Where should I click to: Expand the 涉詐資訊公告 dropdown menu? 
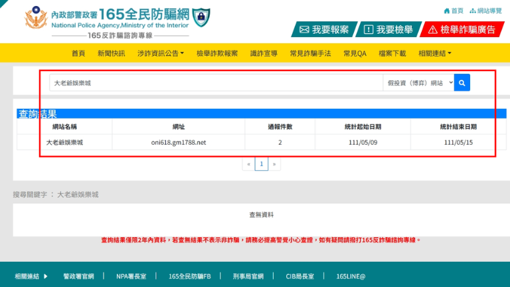[160, 53]
